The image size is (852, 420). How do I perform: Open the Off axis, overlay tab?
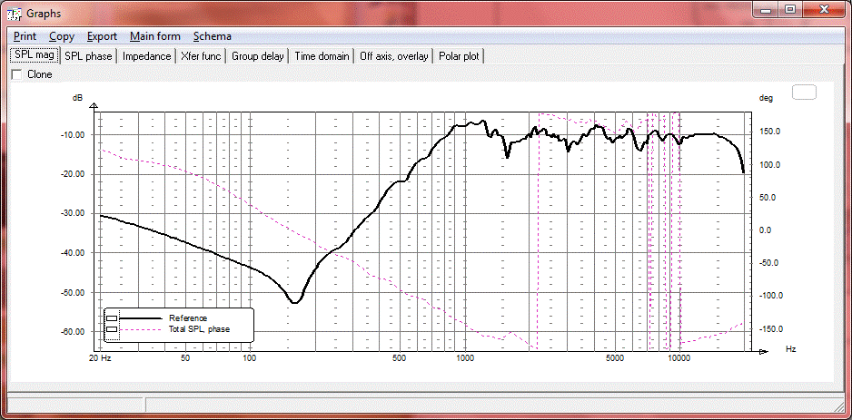(x=394, y=56)
